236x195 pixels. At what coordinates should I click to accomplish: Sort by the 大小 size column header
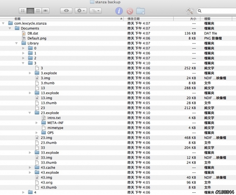(x=187, y=19)
